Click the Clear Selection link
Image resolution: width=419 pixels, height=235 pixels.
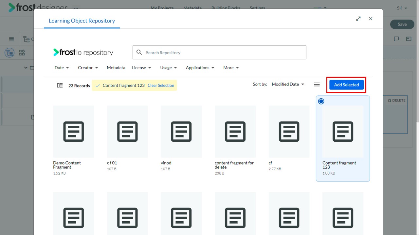tap(161, 86)
